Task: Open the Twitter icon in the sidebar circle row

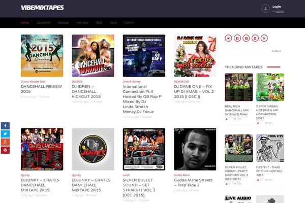Action: click(228, 38)
